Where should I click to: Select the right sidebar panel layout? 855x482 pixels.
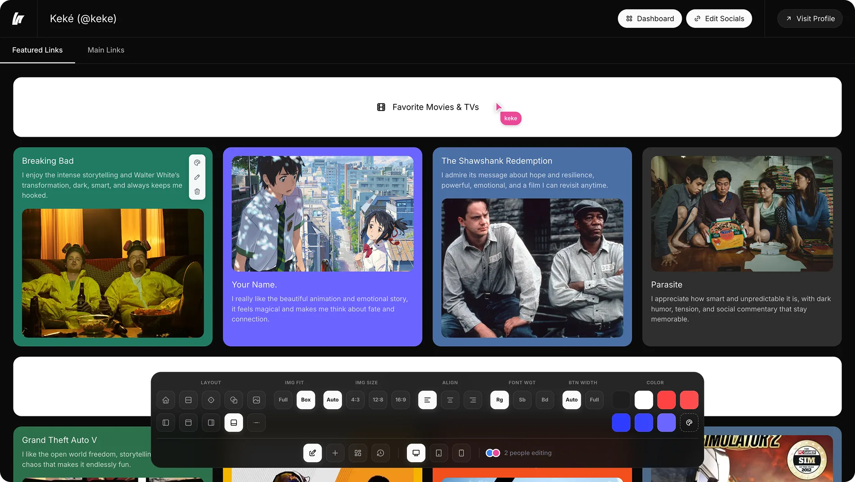point(211,423)
